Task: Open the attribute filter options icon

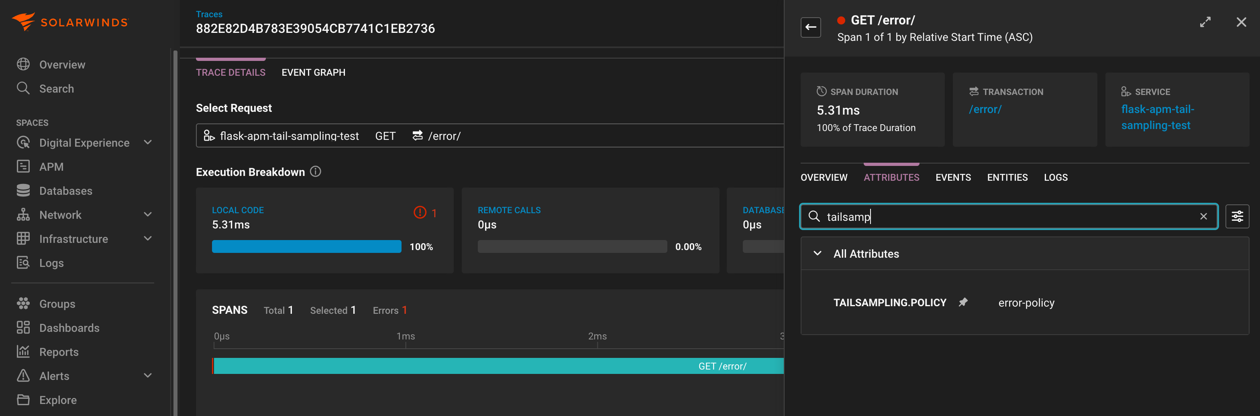Action: 1238,216
